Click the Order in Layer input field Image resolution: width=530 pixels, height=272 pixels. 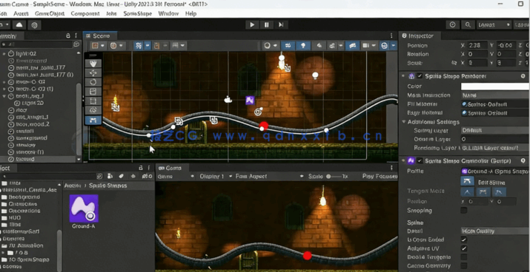tap(495, 139)
